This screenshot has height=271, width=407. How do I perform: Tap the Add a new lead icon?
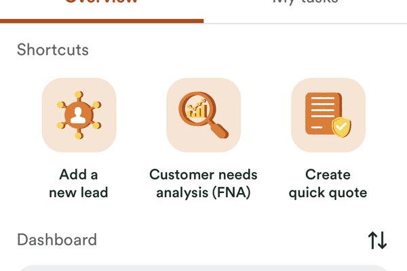[x=79, y=115]
